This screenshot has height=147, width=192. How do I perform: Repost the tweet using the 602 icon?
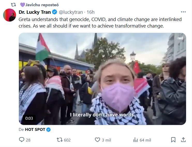(60, 140)
